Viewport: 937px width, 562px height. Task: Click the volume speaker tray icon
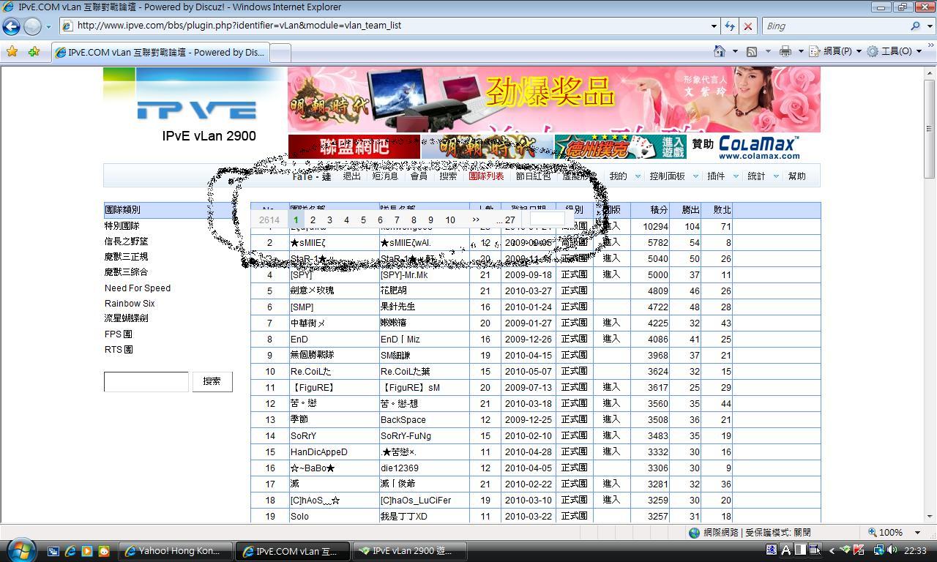click(x=891, y=550)
